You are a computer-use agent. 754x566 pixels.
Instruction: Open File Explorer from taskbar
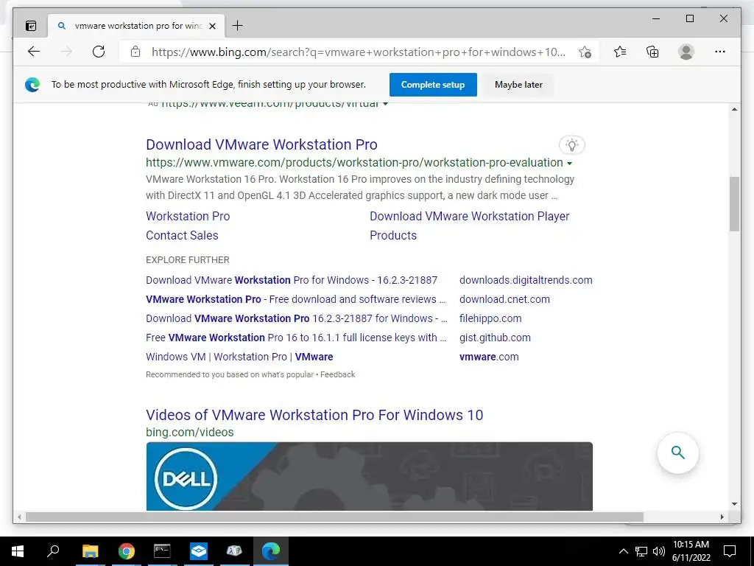coord(90,551)
